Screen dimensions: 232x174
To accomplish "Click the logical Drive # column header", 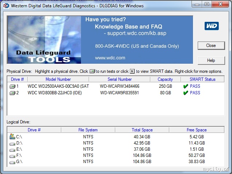I will [x=34, y=130].
